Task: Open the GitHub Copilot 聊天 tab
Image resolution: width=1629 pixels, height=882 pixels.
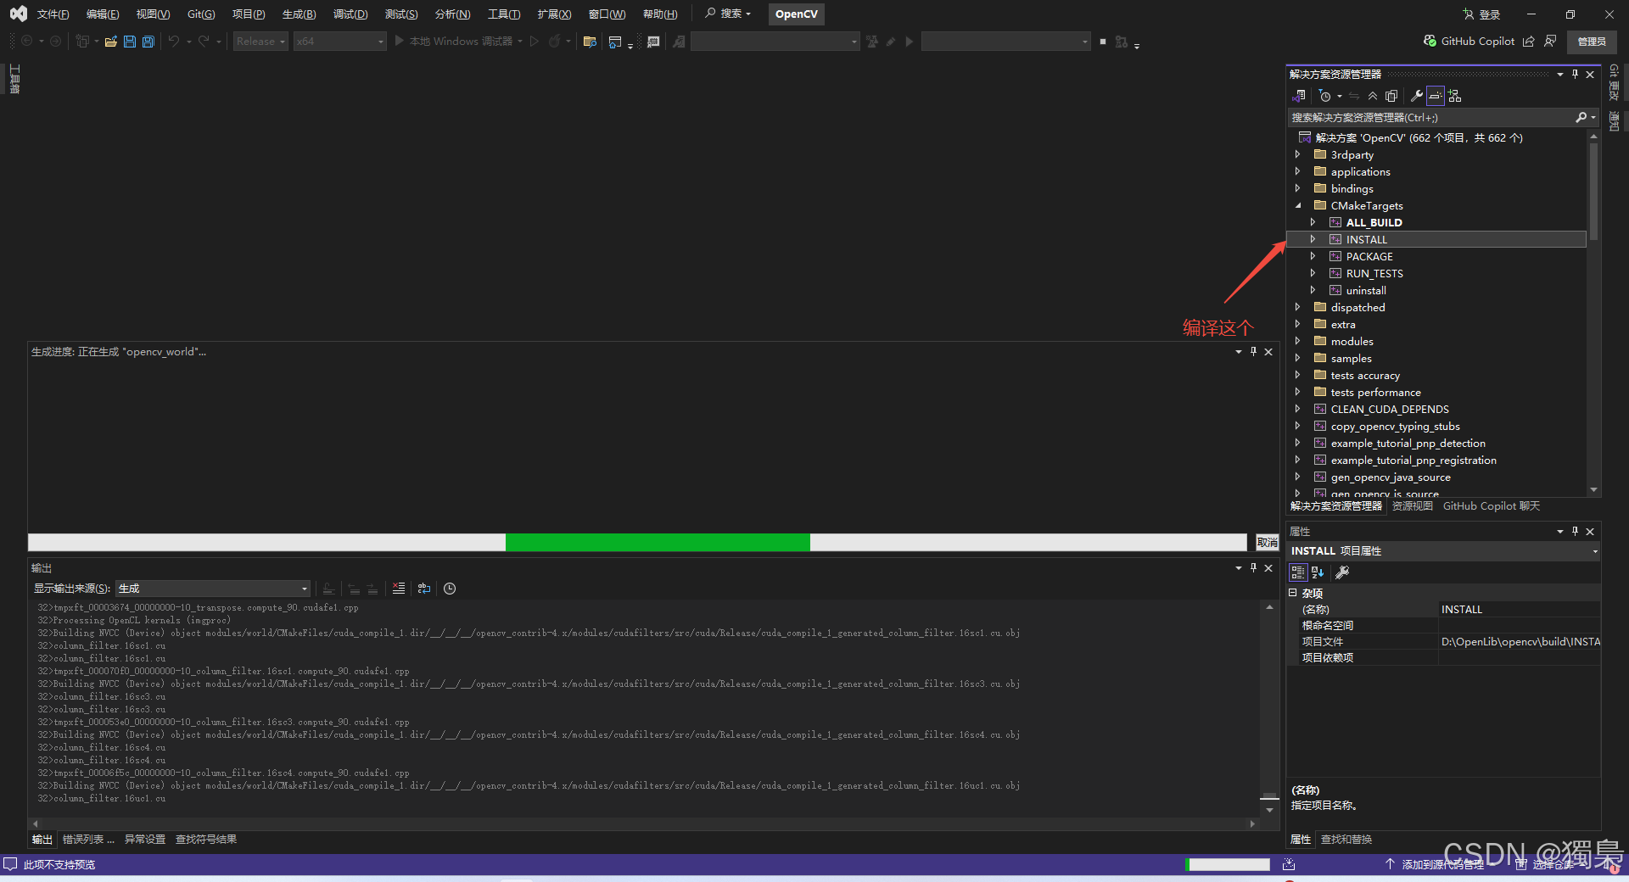Action: click(x=1492, y=506)
